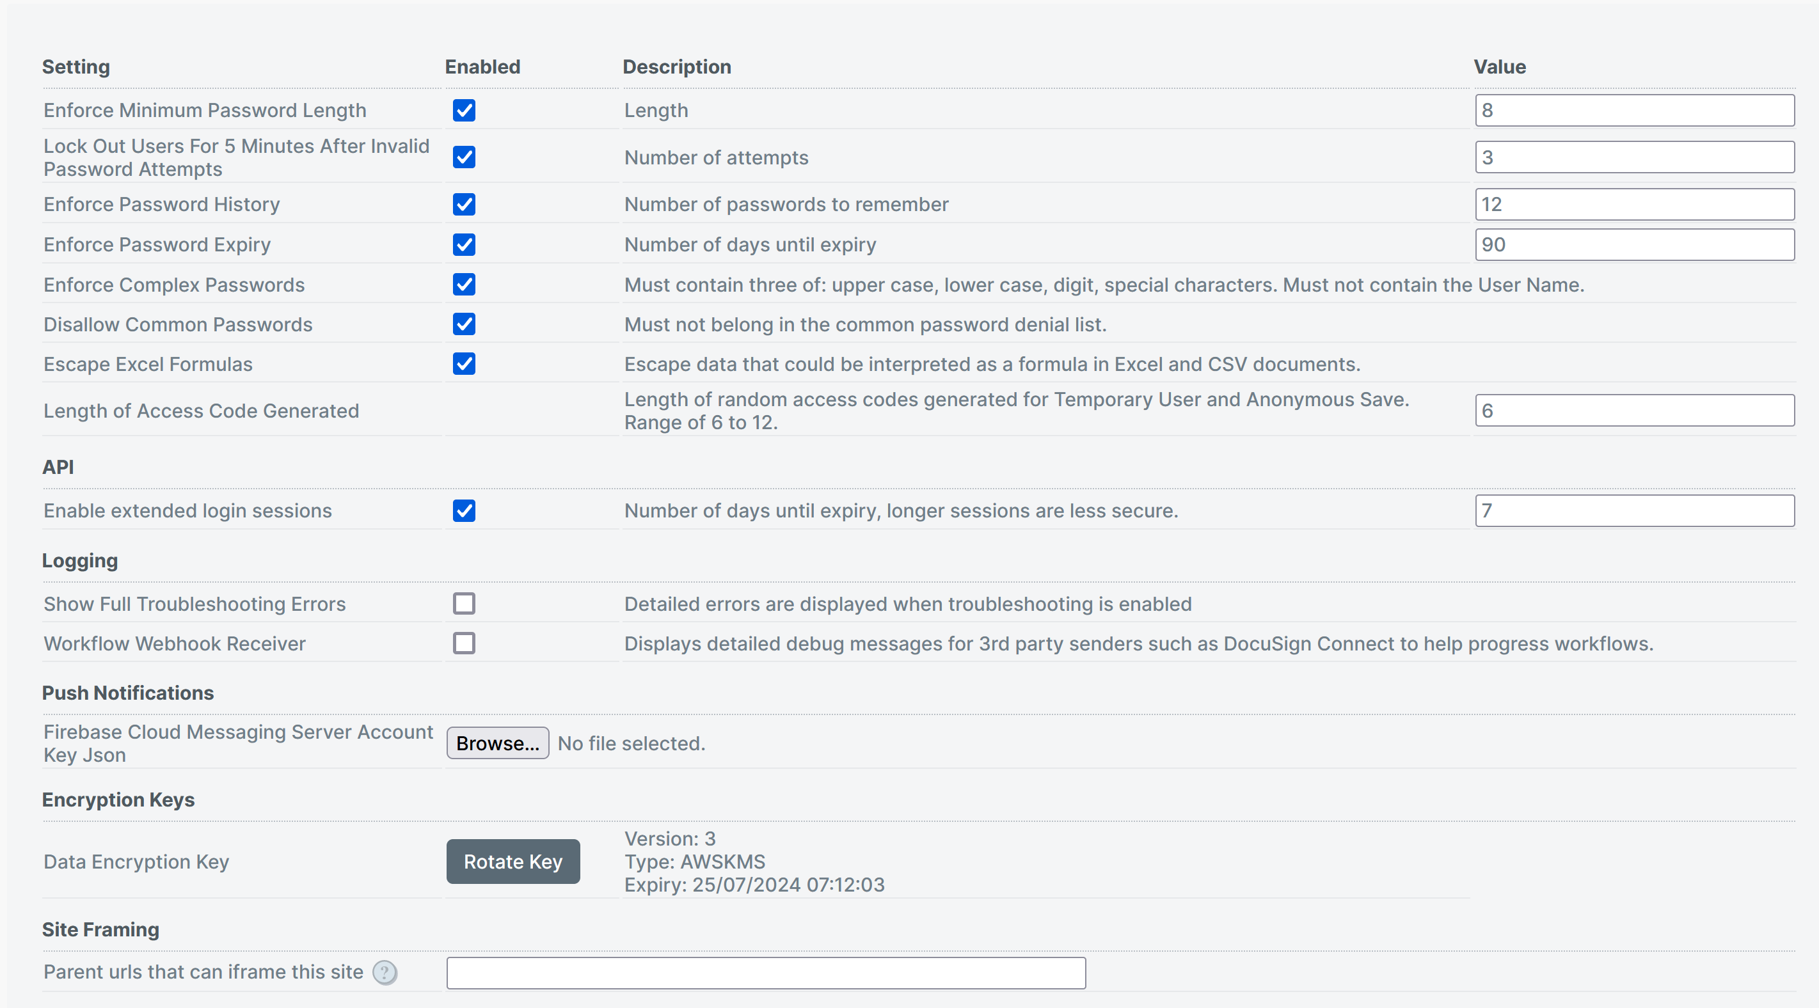
Task: Focus the password Length value field
Action: coord(1634,110)
